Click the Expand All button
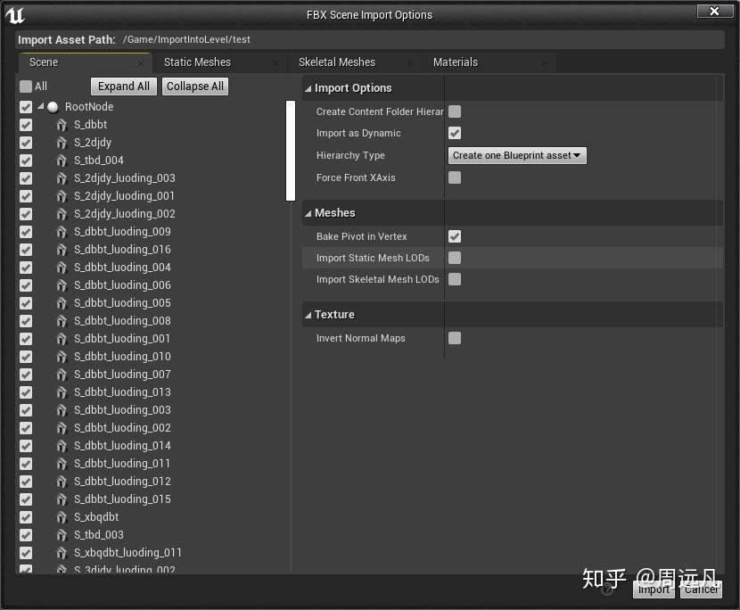 pyautogui.click(x=123, y=86)
